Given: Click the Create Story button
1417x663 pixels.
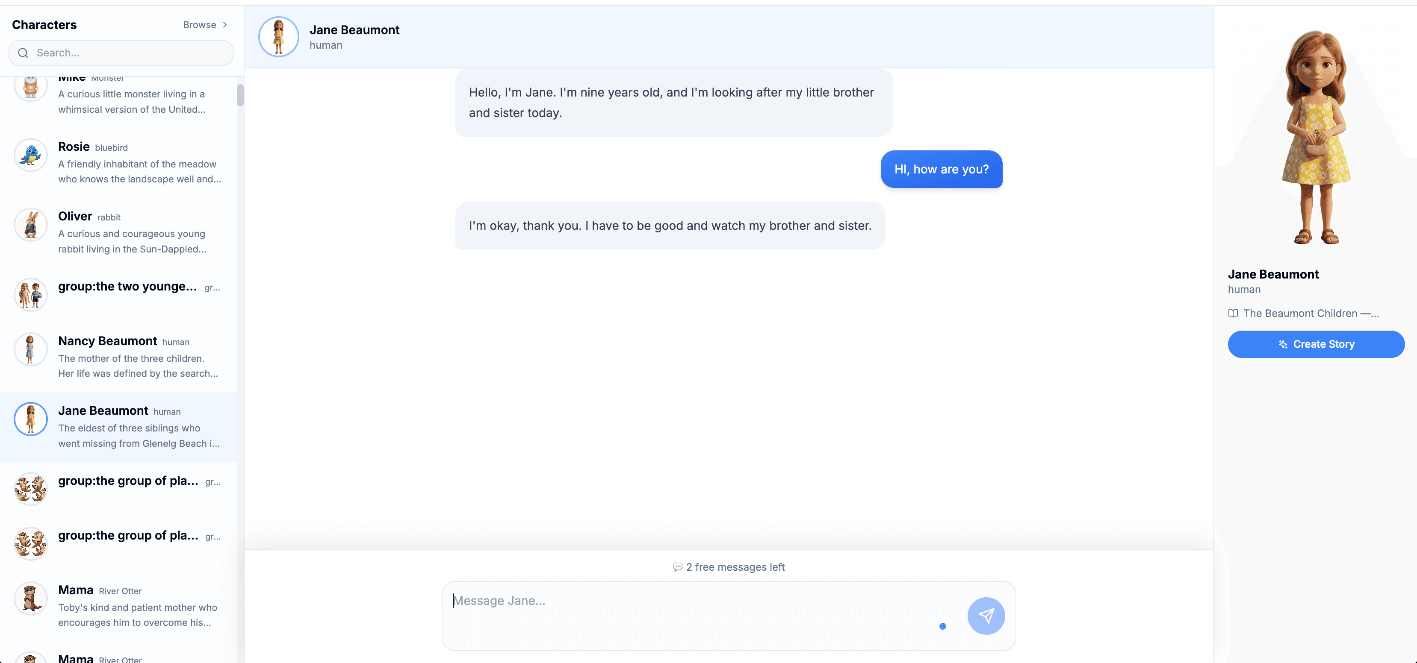Looking at the screenshot, I should click(x=1316, y=344).
